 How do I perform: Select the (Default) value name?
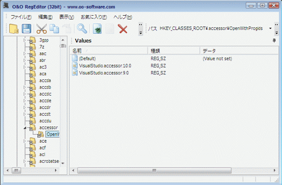87,59
